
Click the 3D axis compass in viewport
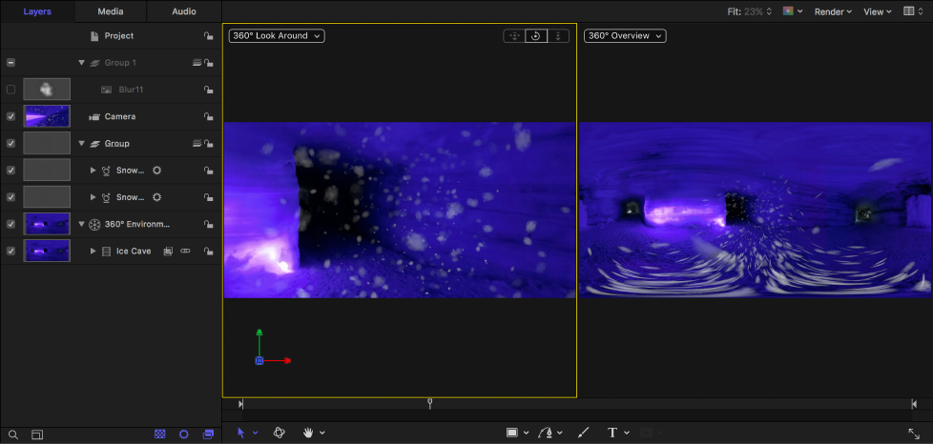(x=272, y=348)
